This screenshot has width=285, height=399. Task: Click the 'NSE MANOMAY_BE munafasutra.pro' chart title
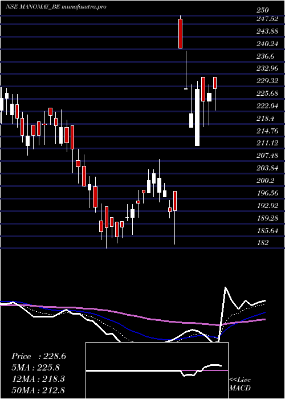(x=56, y=7)
